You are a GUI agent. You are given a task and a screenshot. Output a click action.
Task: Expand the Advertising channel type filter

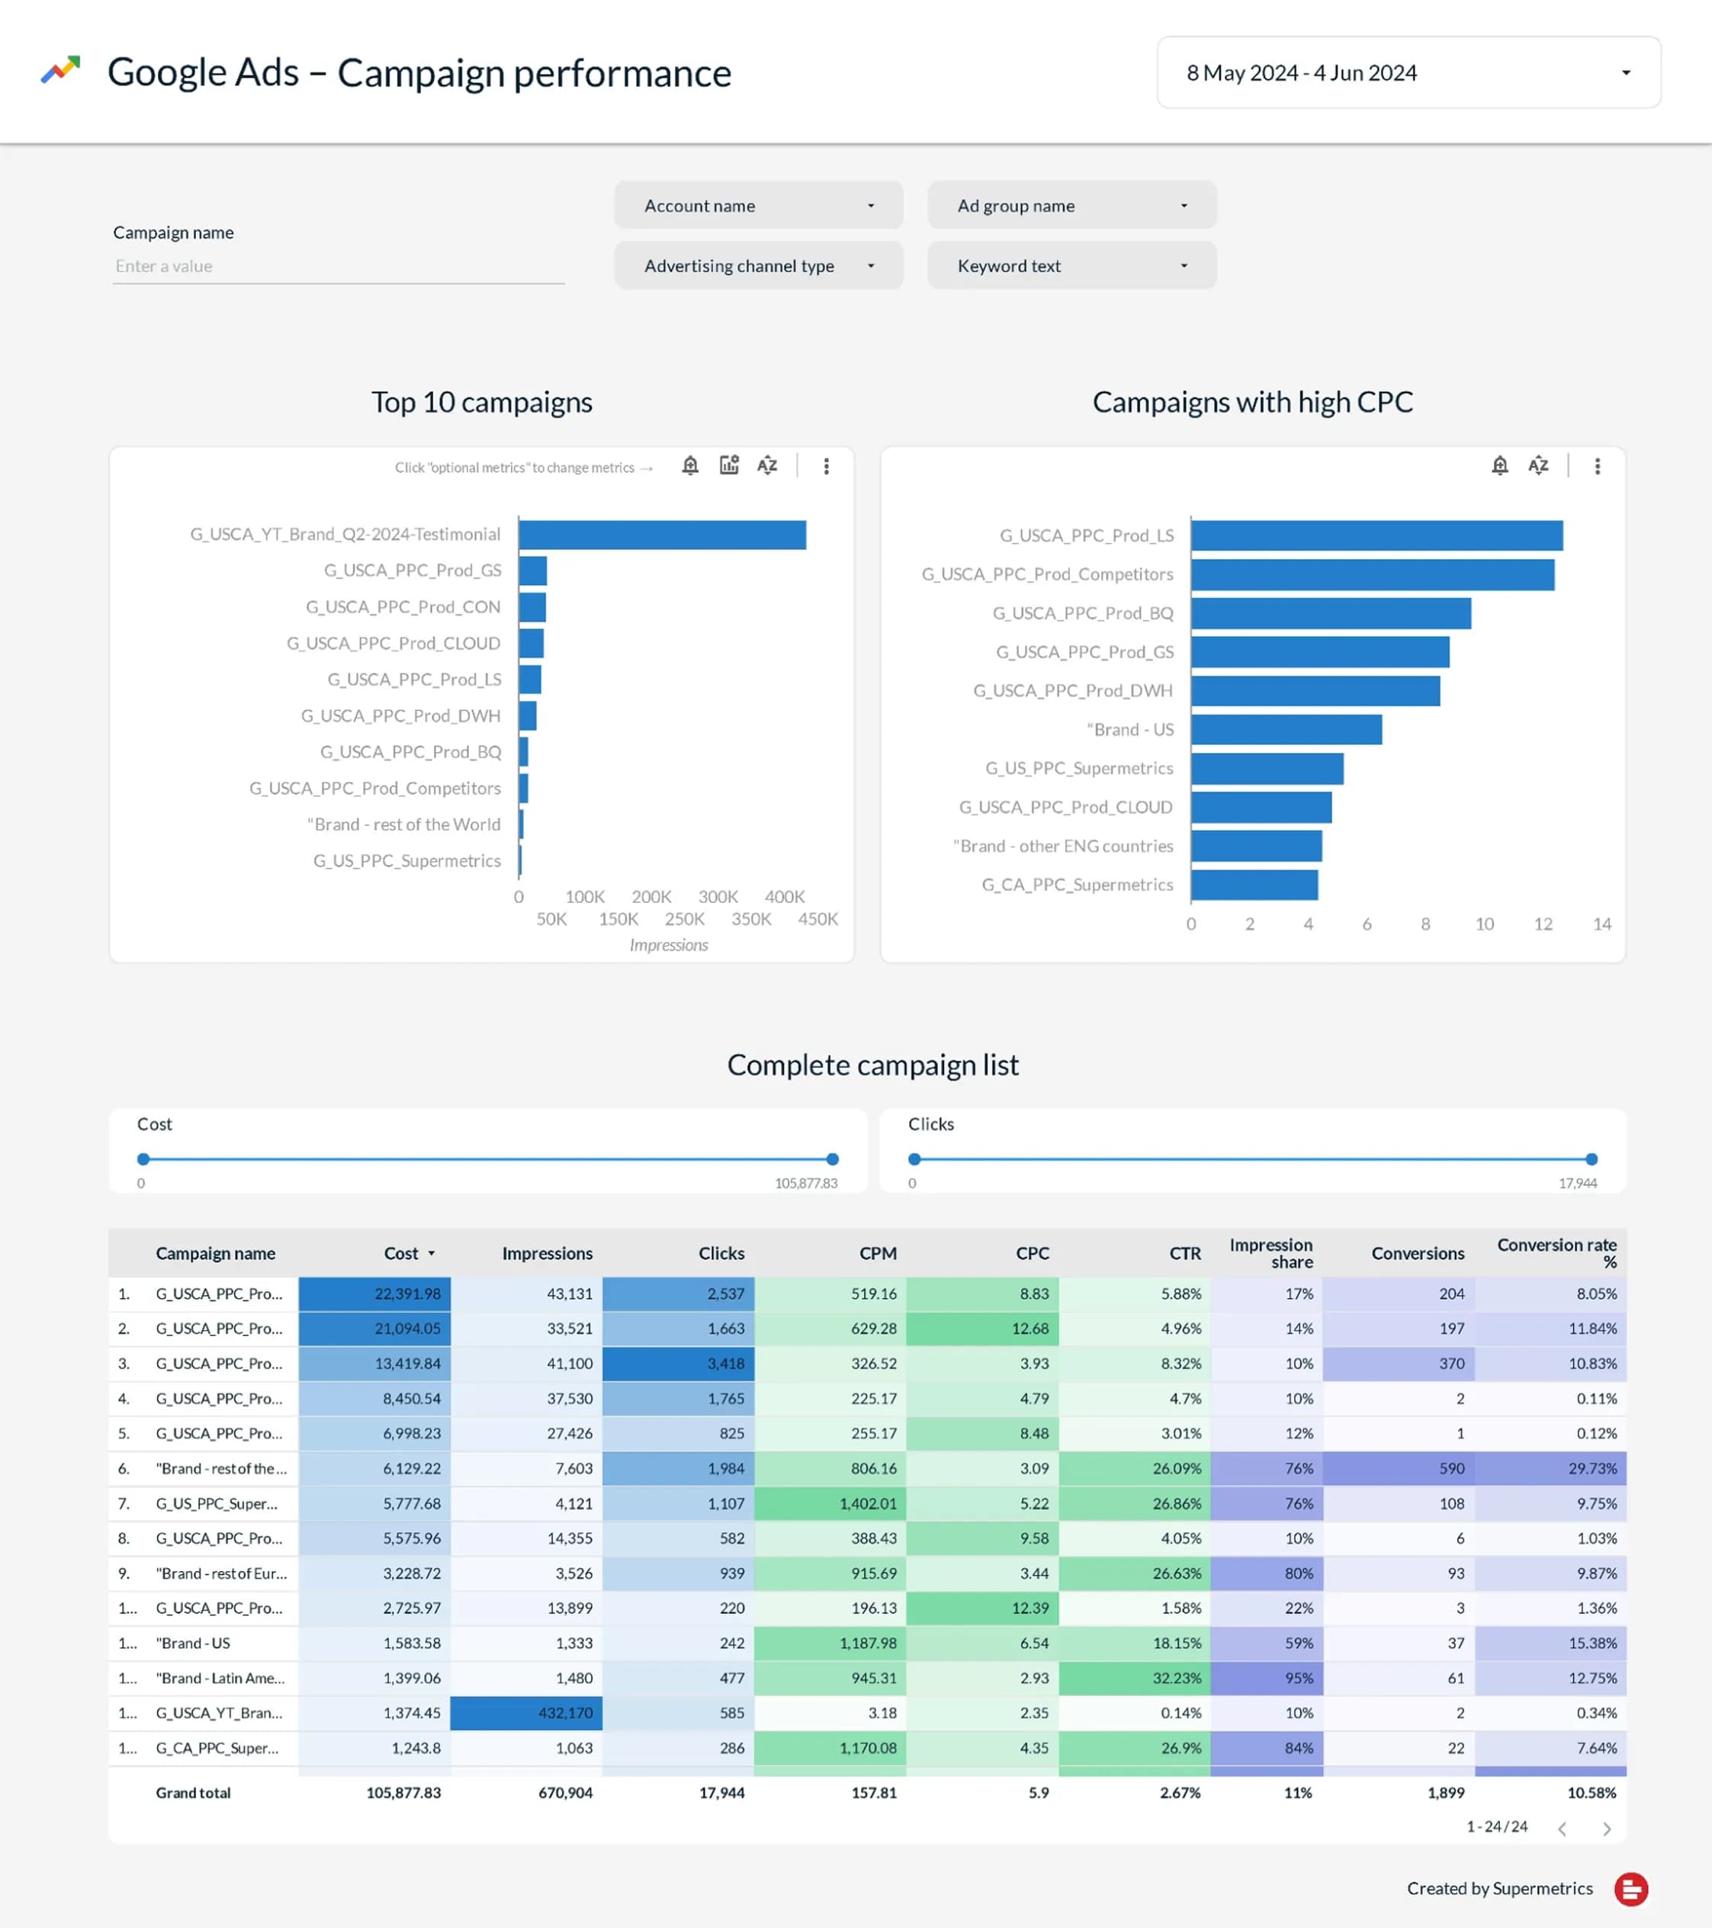click(757, 265)
